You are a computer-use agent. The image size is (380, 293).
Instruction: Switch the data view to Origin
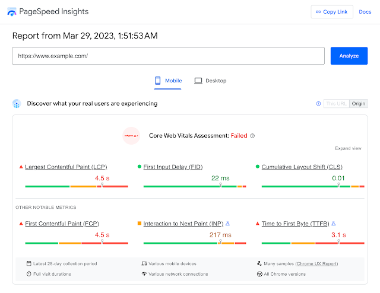click(x=358, y=103)
